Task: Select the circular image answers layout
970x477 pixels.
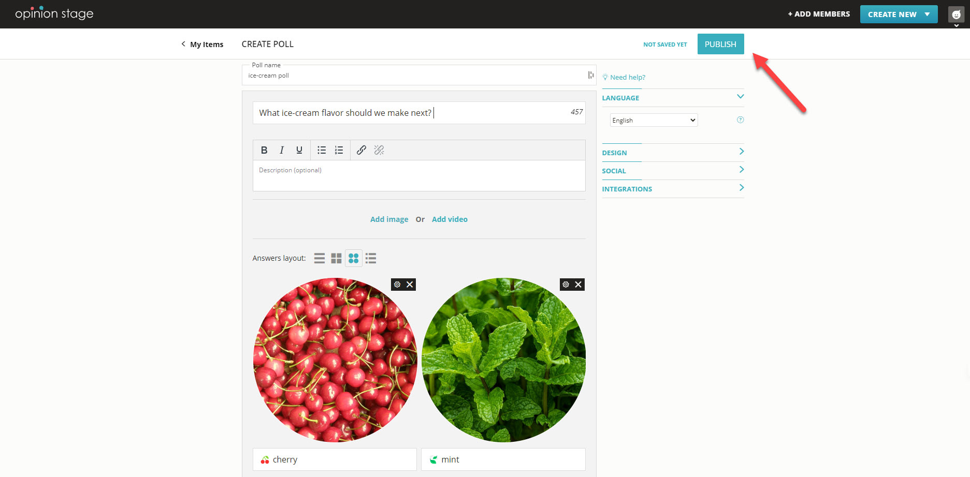Action: 354,258
